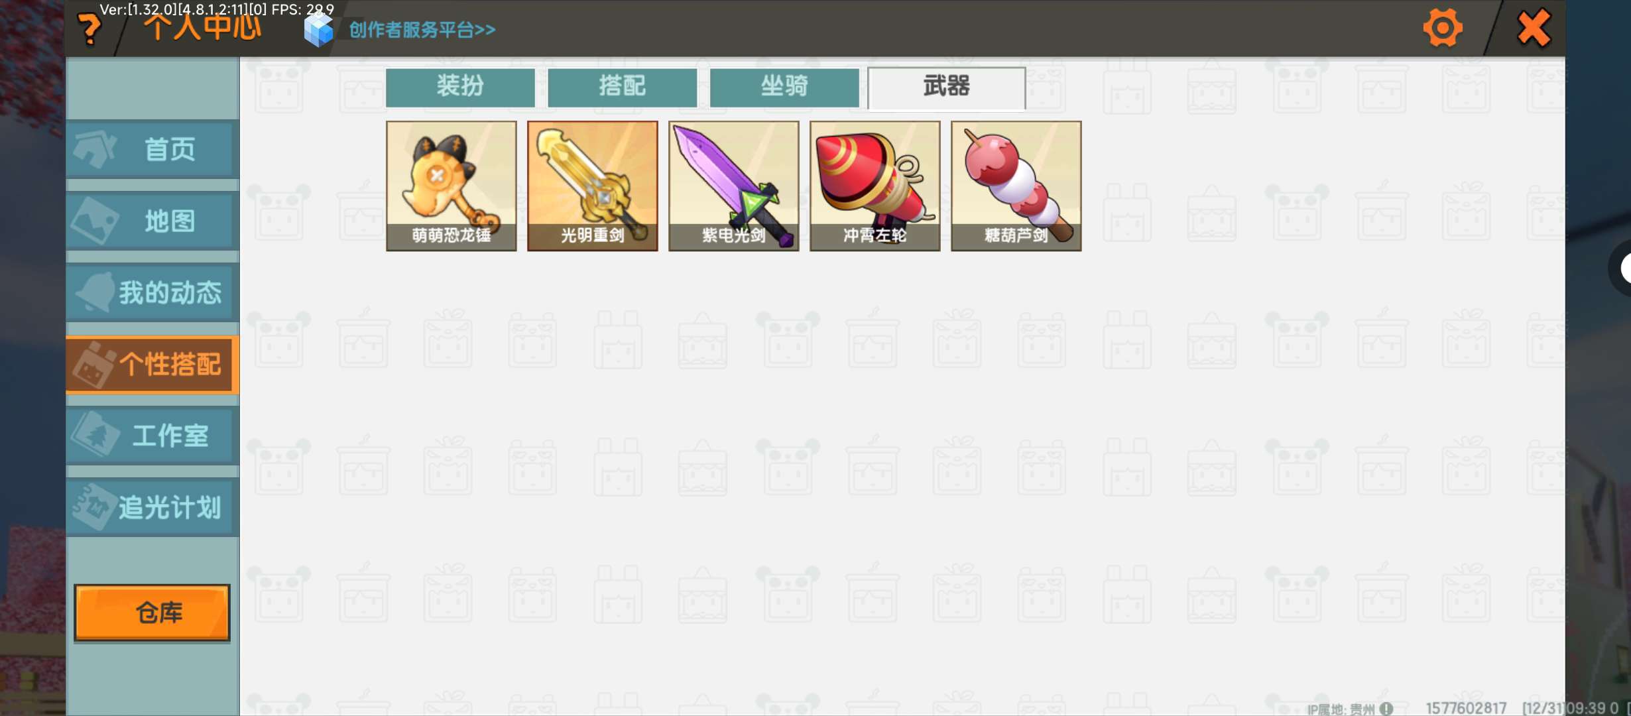This screenshot has height=716, width=1631.
Task: Click the orange 仓库 button
Action: pos(152,613)
